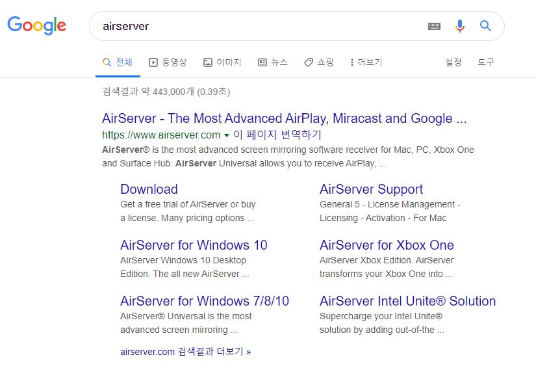
Task: Click snippet 'AirServer Windows 10 Desktop'
Action: click(x=183, y=260)
